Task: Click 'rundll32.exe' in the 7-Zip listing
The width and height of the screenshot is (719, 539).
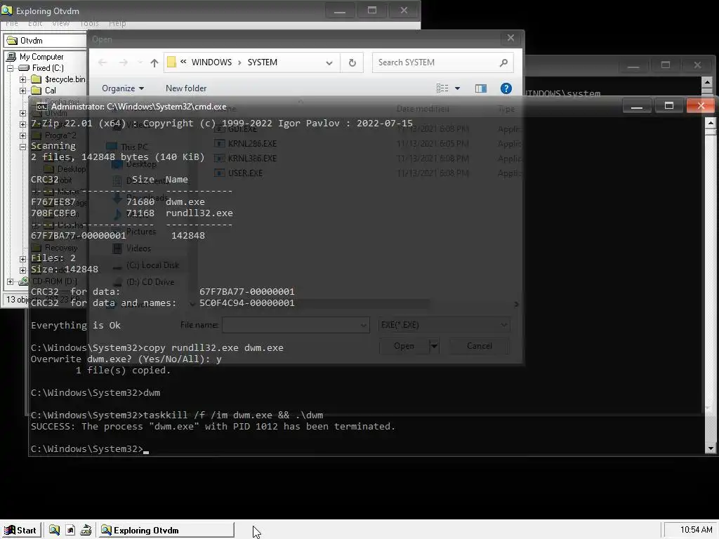Action: click(199, 213)
